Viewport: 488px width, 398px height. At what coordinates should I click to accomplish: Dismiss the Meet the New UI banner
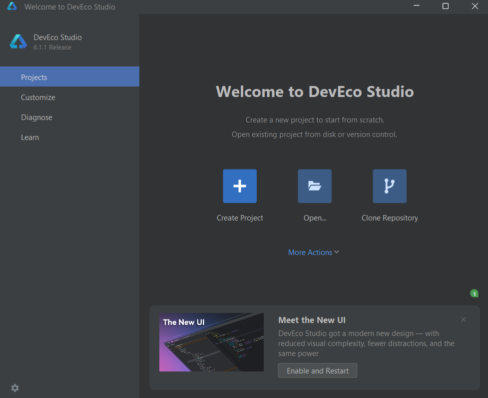tap(464, 319)
